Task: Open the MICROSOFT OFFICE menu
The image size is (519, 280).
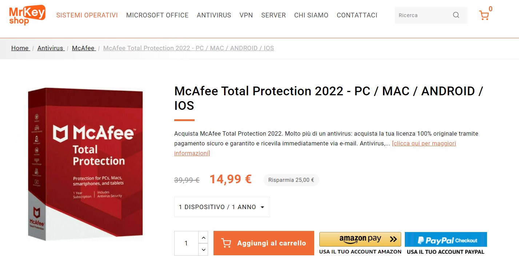Action: click(x=157, y=15)
